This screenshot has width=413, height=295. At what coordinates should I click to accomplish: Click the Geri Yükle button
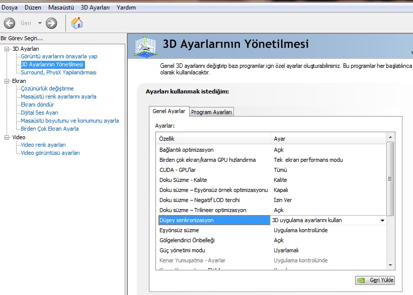[375, 280]
